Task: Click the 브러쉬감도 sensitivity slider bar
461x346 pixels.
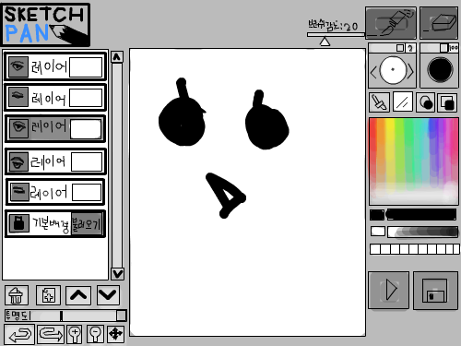Action: coord(336,35)
